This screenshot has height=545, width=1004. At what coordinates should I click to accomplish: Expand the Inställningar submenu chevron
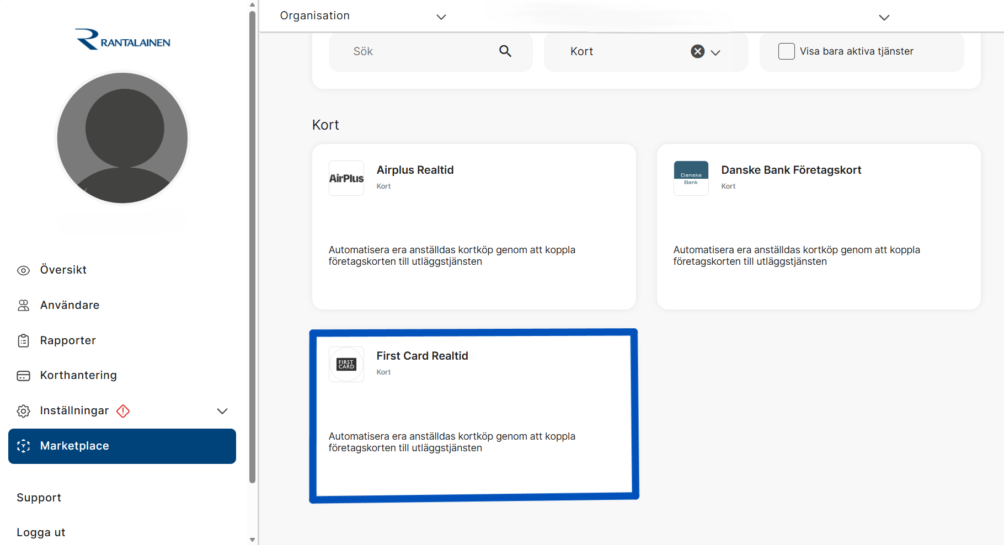tap(222, 411)
